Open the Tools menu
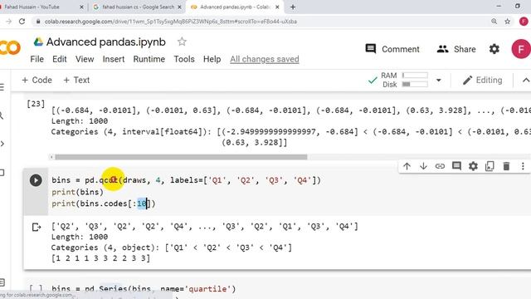The image size is (531, 299). click(184, 59)
